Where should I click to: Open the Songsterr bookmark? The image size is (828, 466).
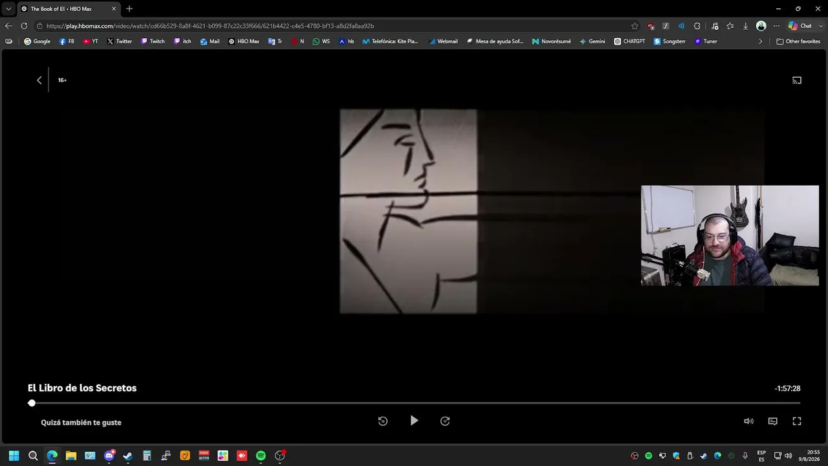(670, 41)
